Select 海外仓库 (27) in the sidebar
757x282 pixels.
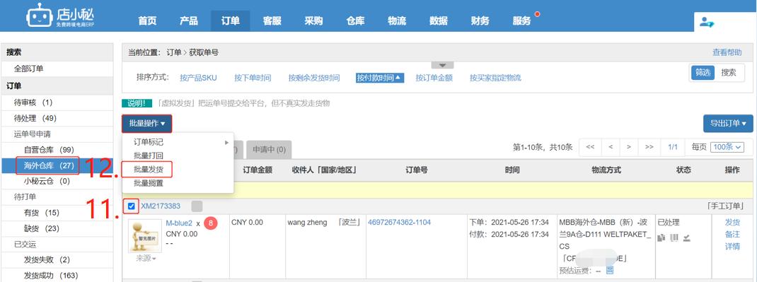[x=57, y=166]
